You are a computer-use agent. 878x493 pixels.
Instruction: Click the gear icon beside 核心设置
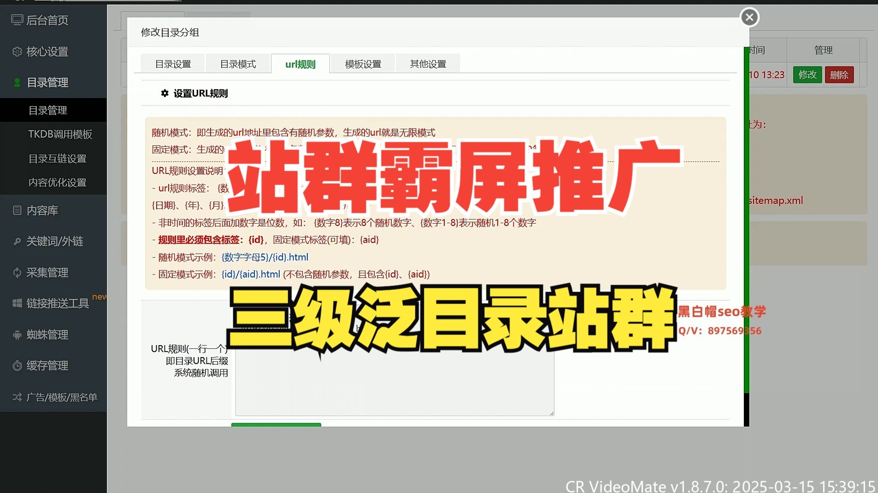click(x=17, y=52)
